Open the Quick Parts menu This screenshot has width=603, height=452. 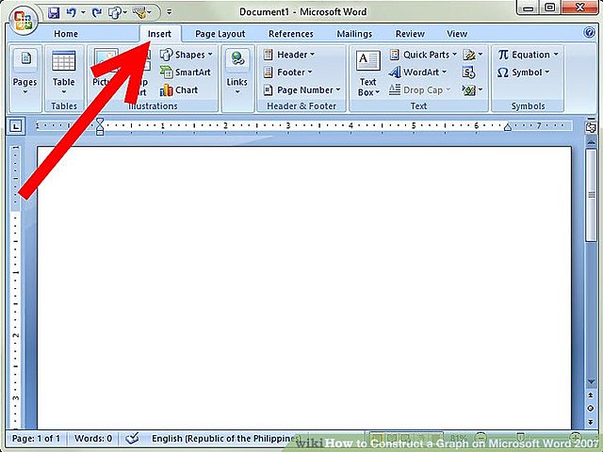[x=423, y=55]
